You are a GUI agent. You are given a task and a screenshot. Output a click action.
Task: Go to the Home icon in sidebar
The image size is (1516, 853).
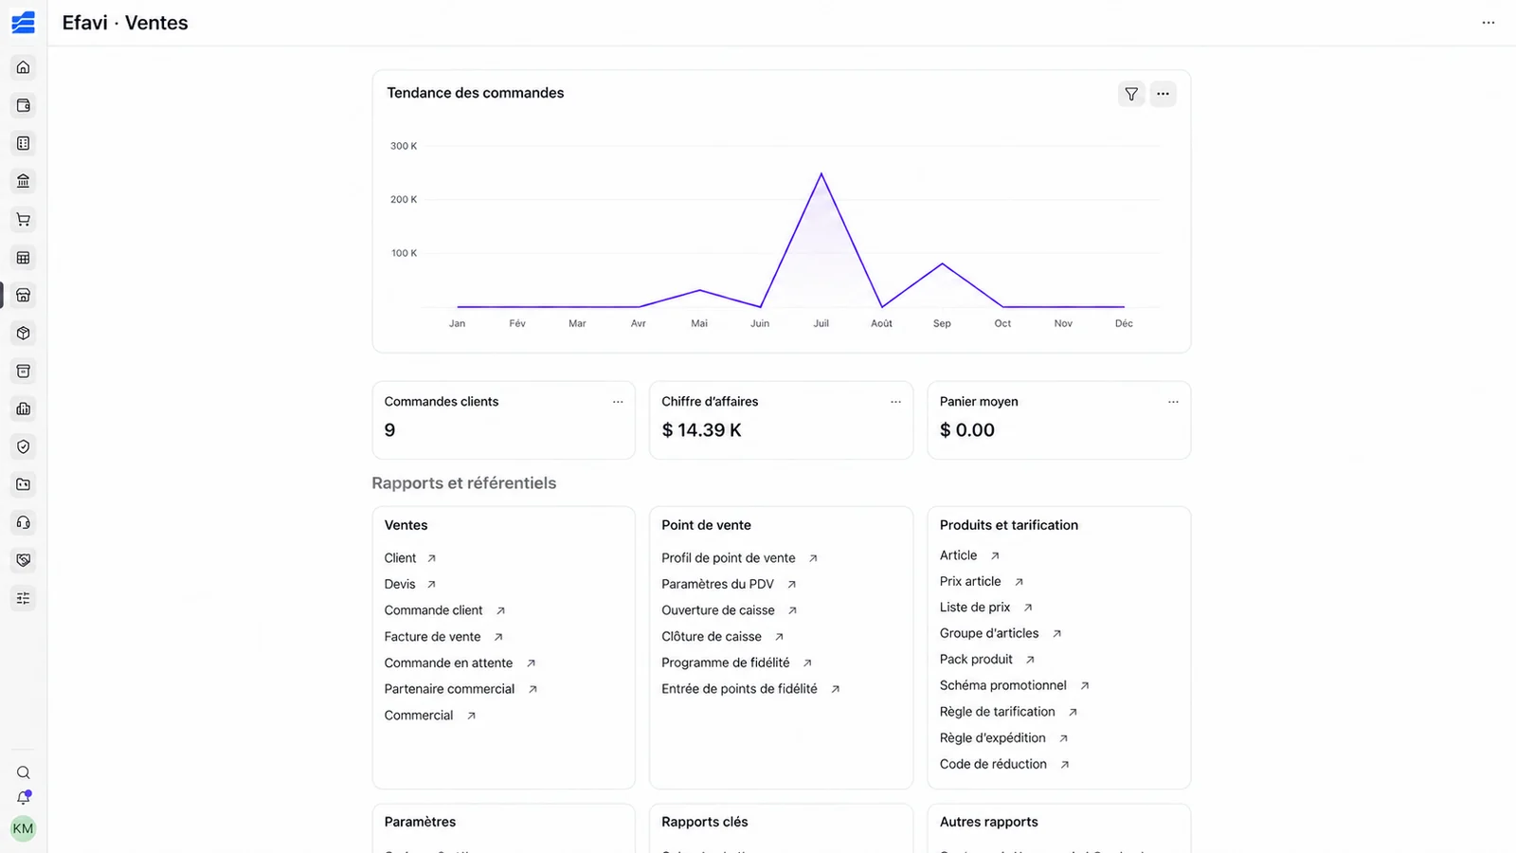(x=24, y=67)
